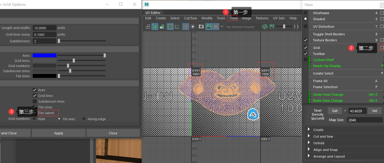Open the View menu in UV Editor
384x163 pixels.
tap(233, 18)
